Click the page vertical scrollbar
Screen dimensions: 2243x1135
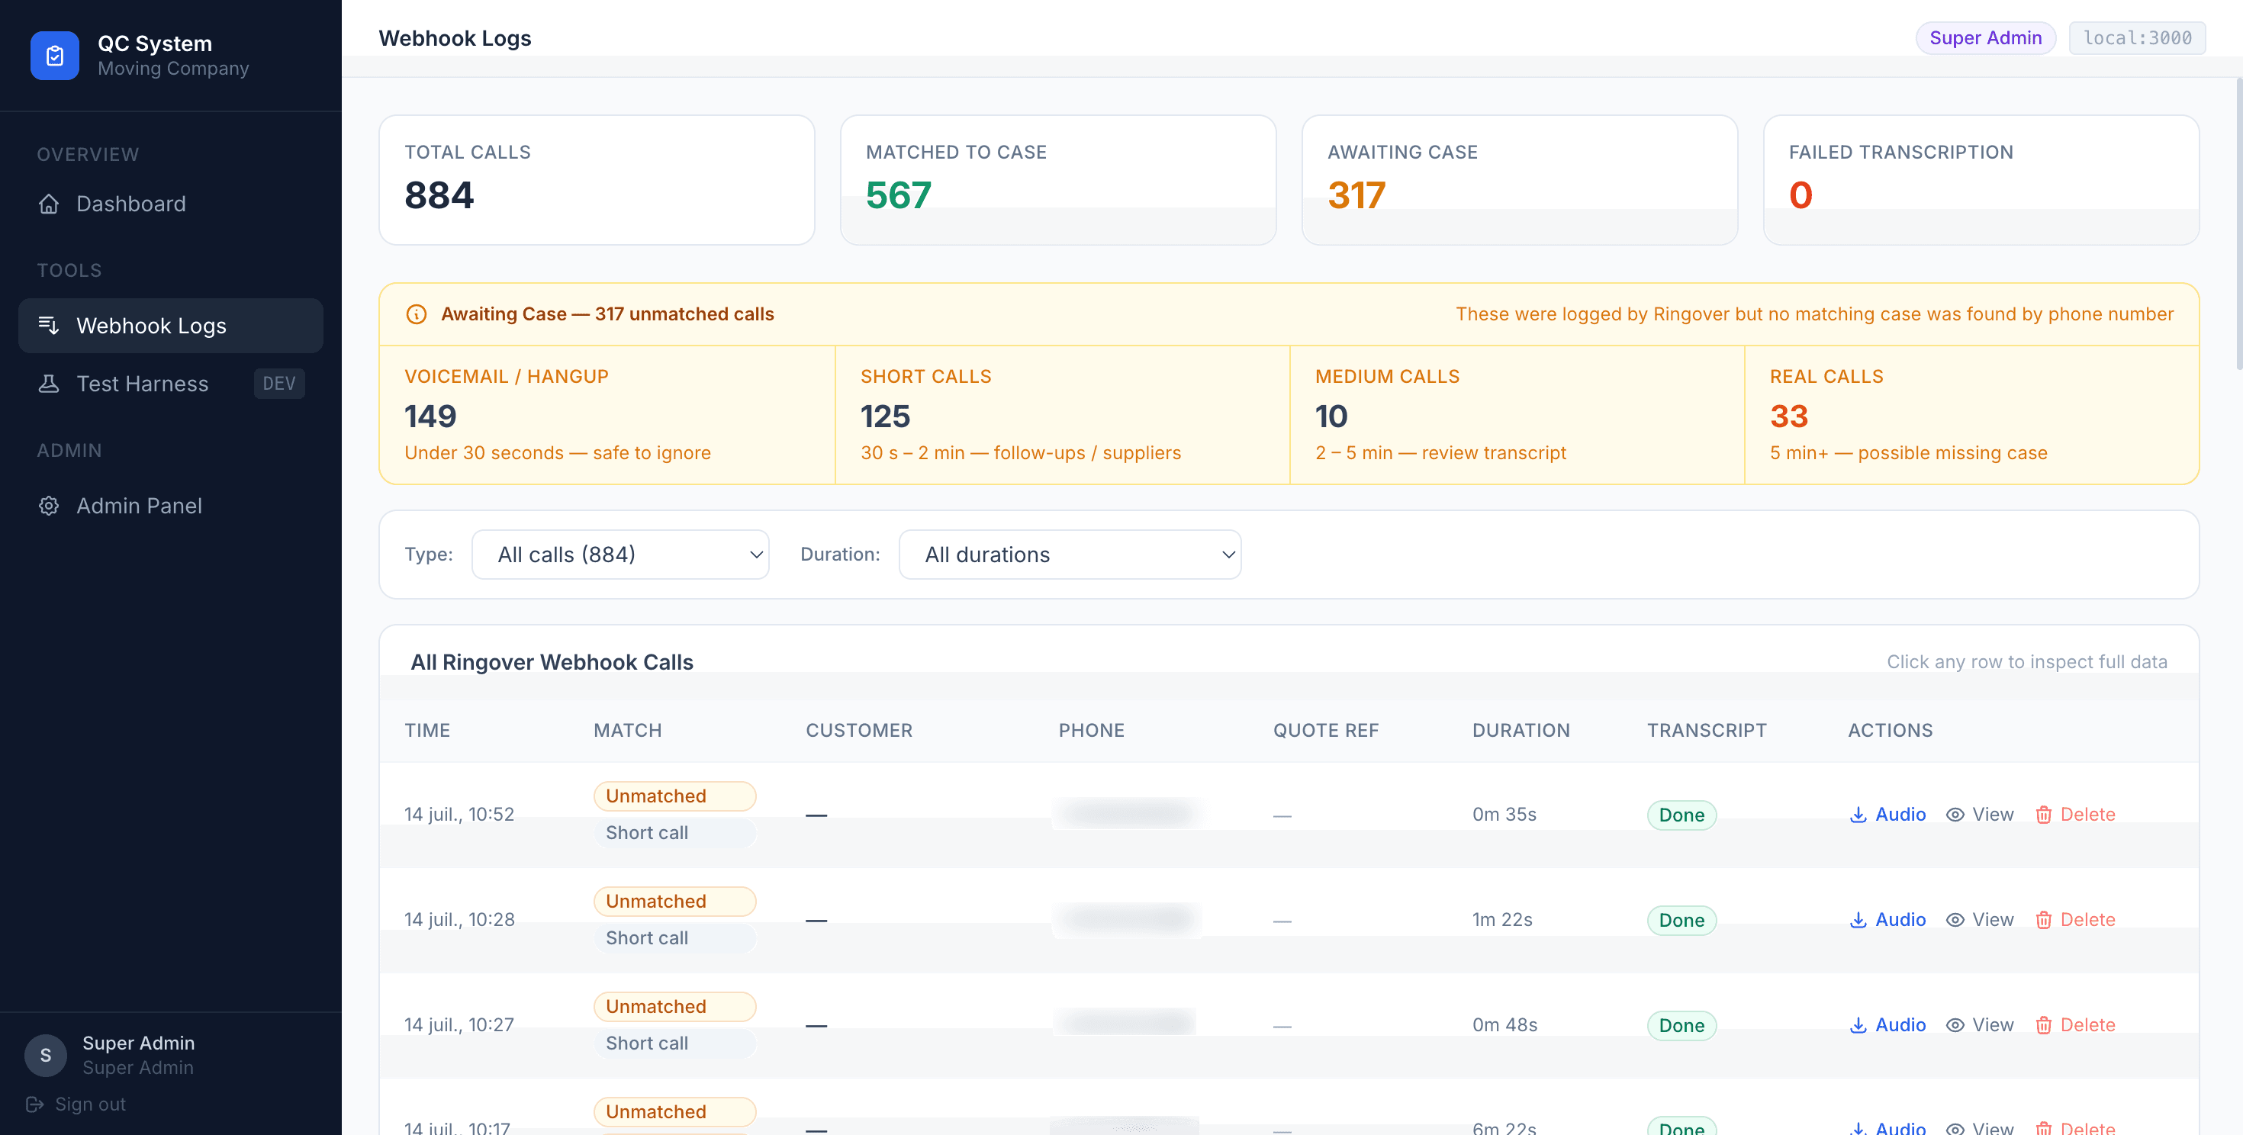point(2238,224)
